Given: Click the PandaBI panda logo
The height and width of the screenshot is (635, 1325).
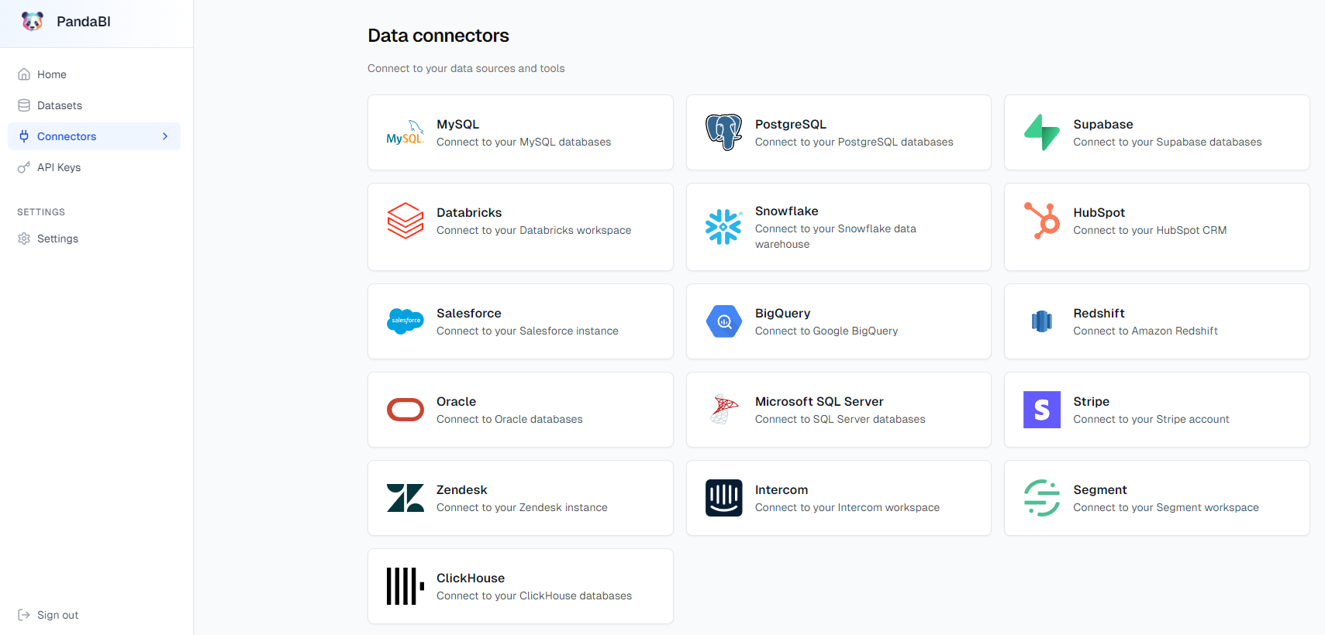Looking at the screenshot, I should tap(33, 22).
